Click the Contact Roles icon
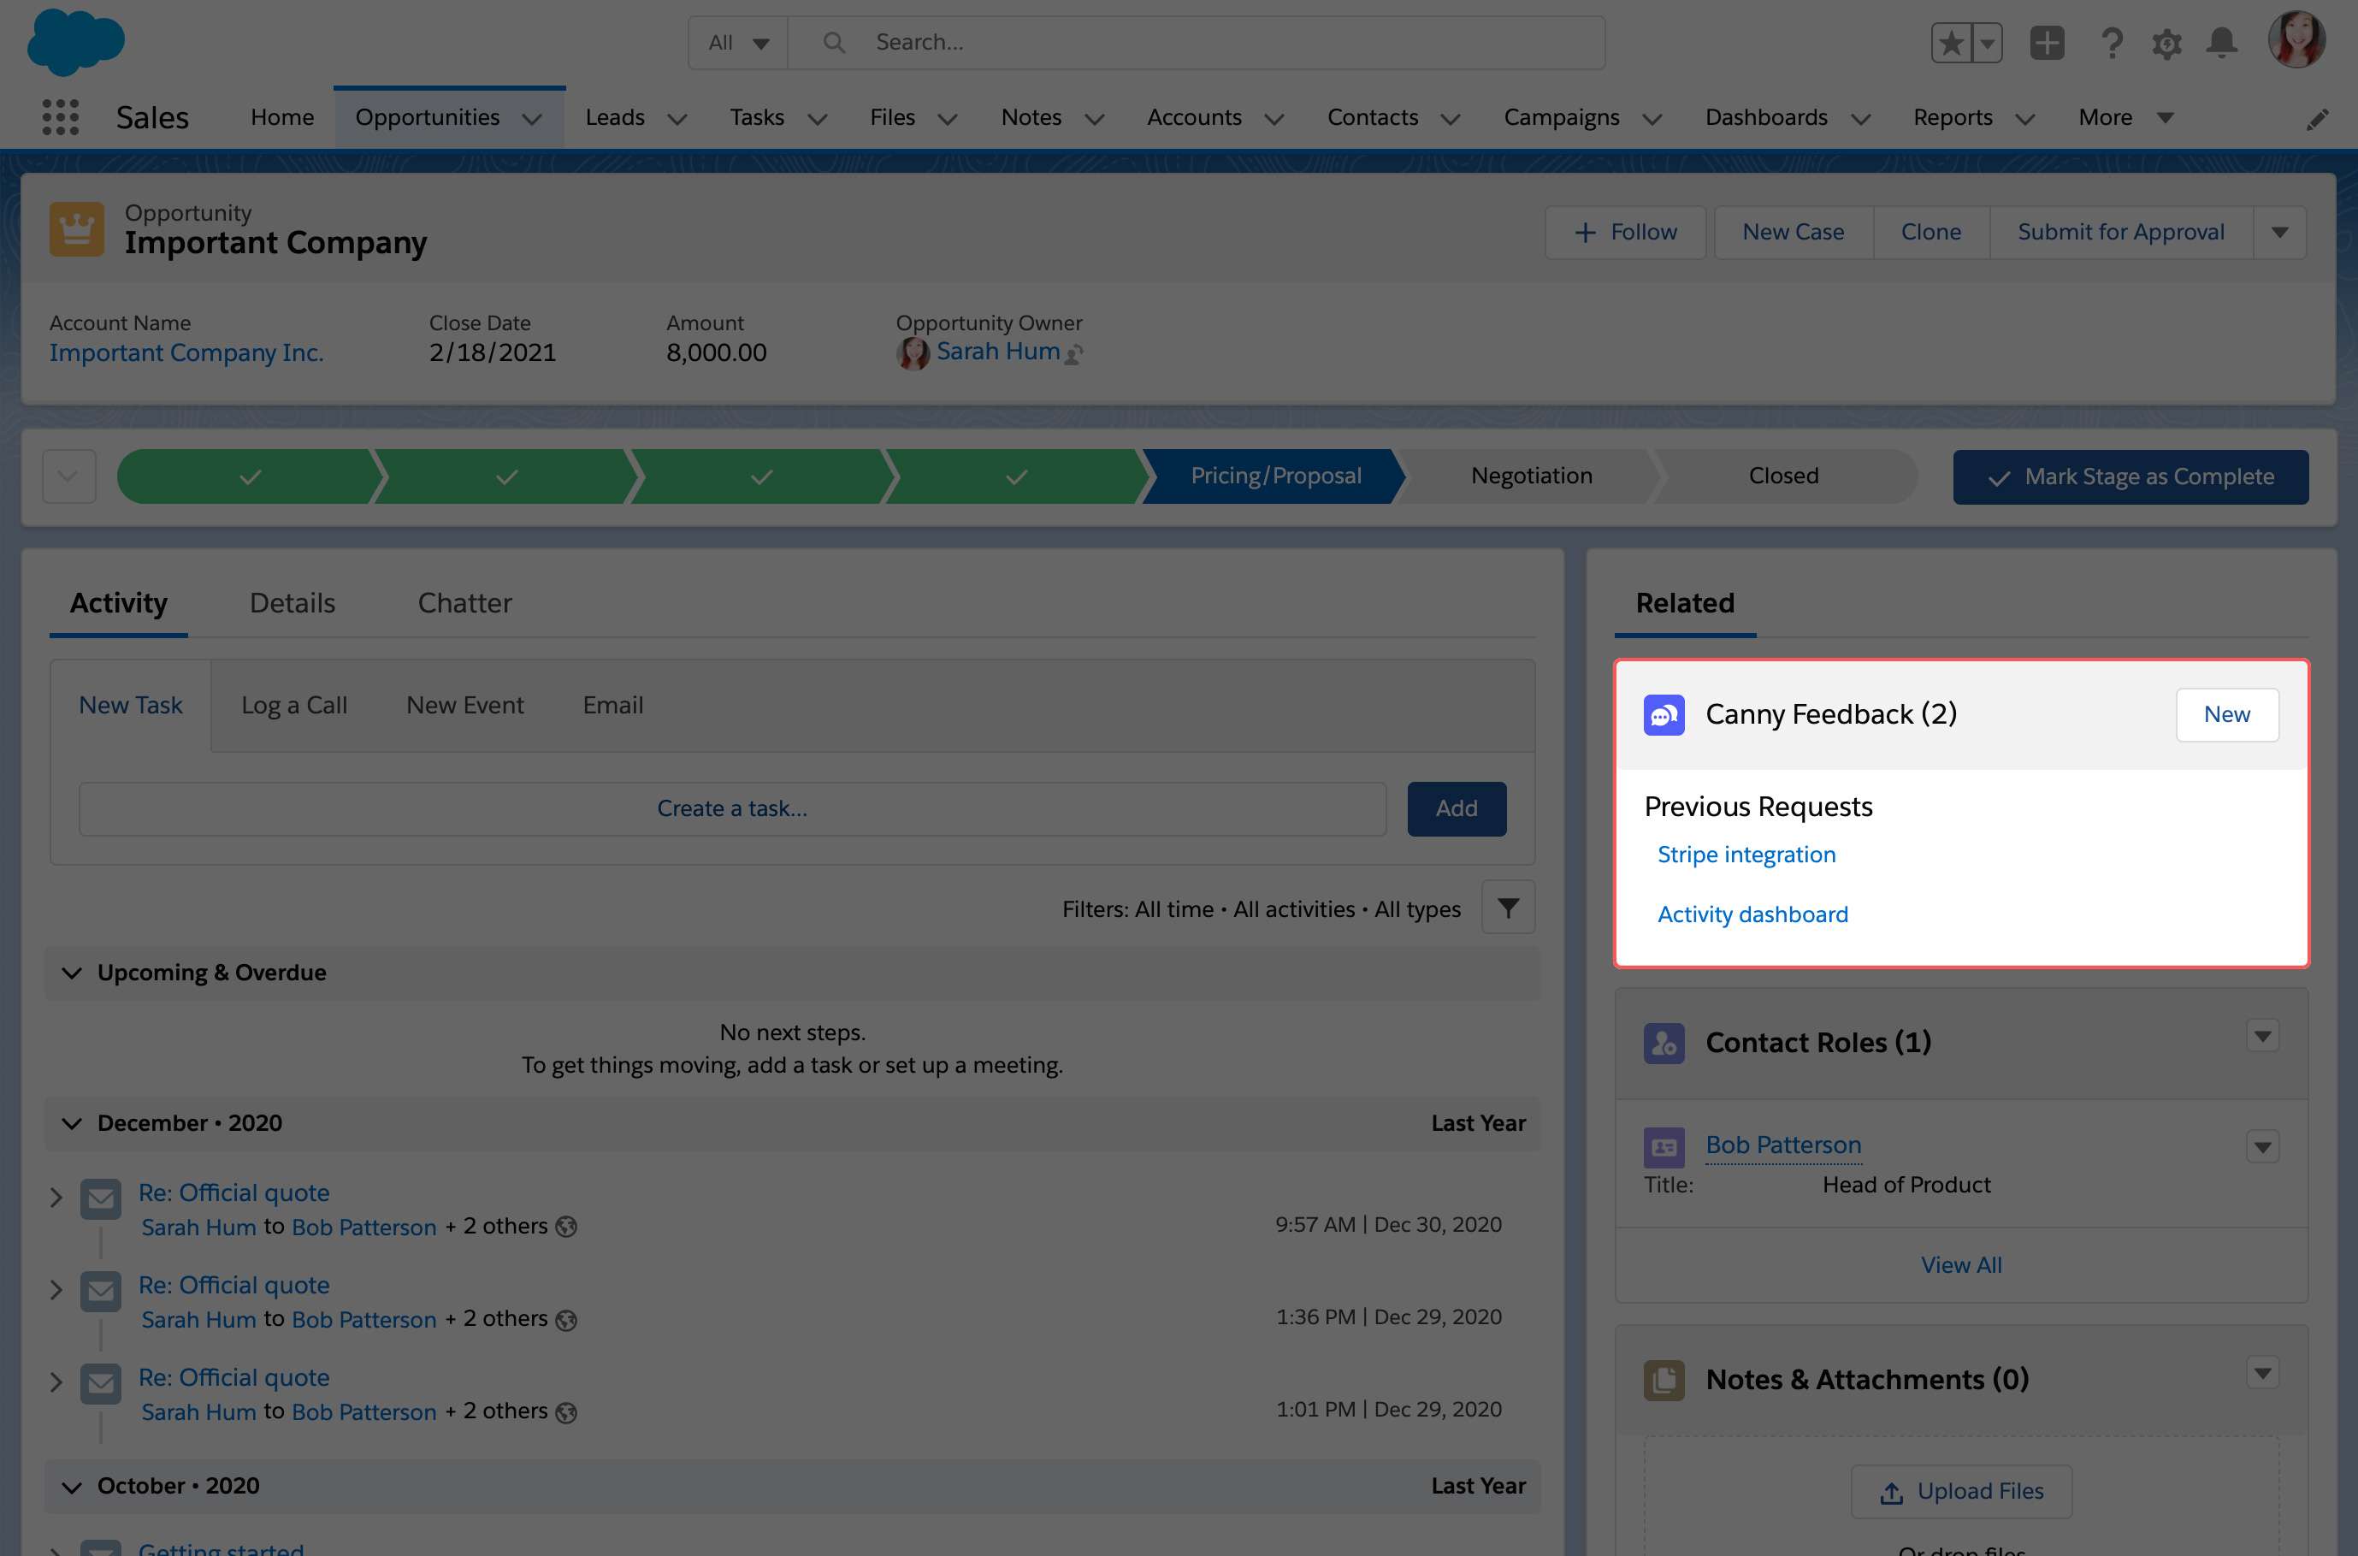Viewport: 2358px width, 1556px height. [1664, 1043]
